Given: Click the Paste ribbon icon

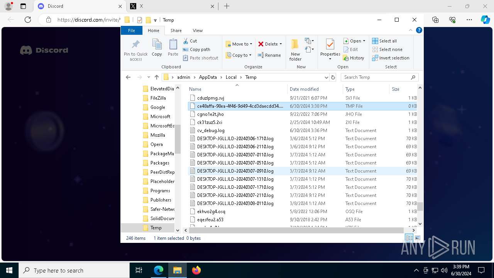Looking at the screenshot, I should pos(173,48).
